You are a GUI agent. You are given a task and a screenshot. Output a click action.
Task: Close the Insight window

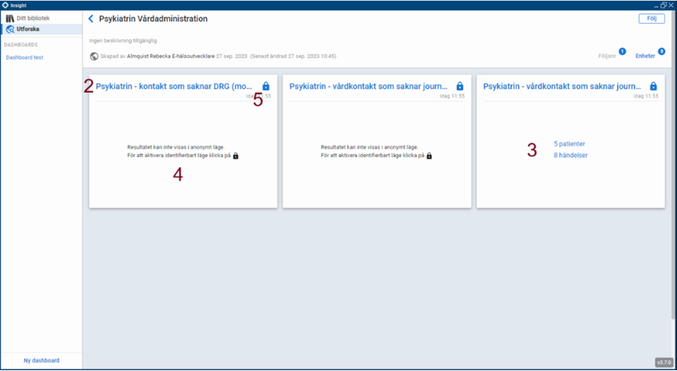coord(671,5)
